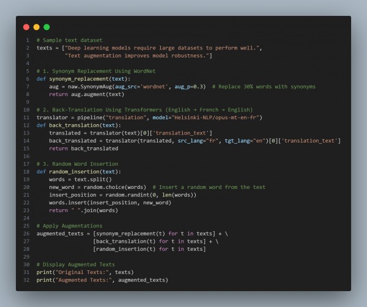The width and height of the screenshot is (367, 307).
Task: Click line number 11 in the gutter
Action: coord(26,117)
